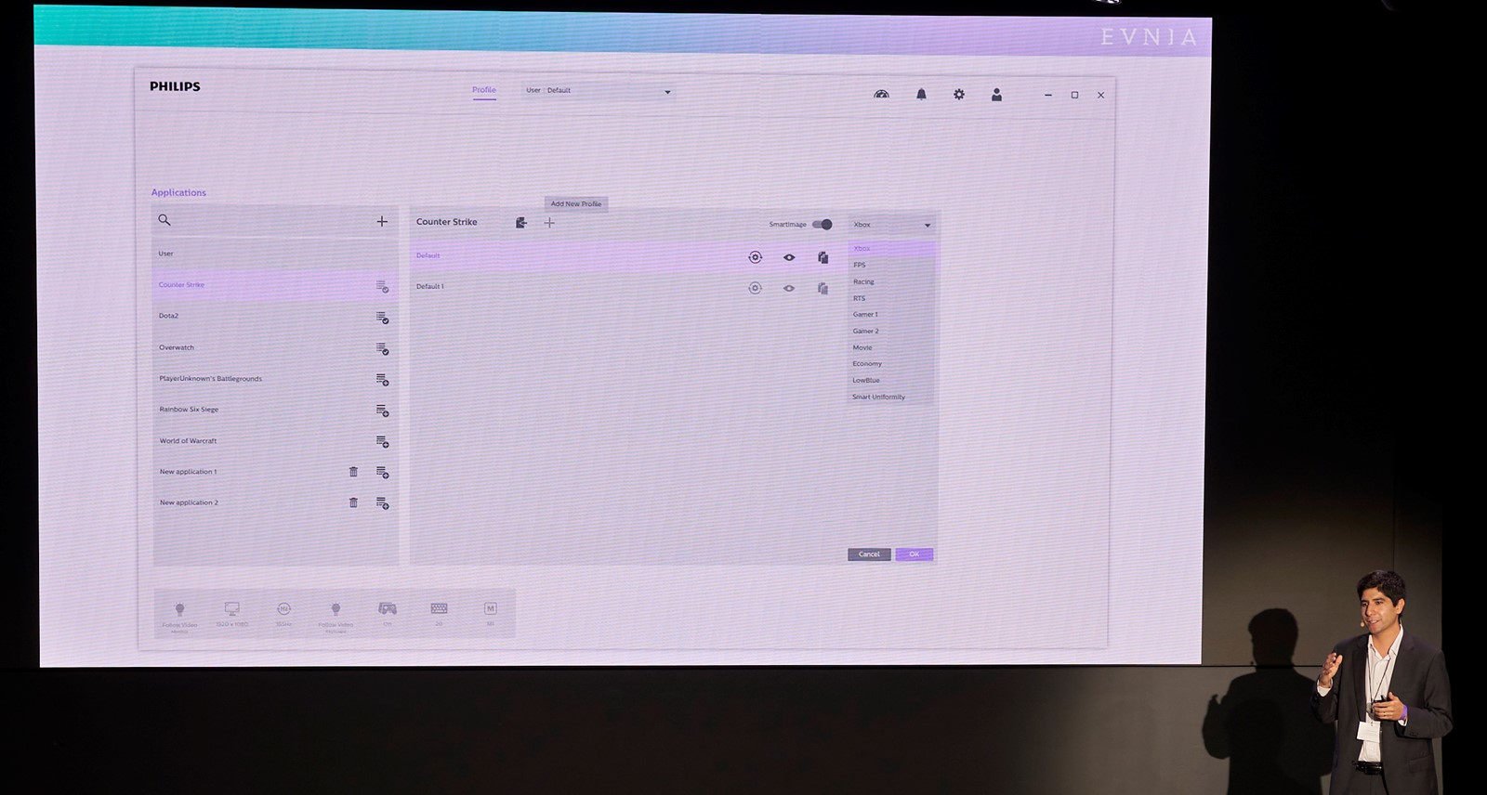Click the gamepad icon in bottom bar
This screenshot has height=795, width=1487.
[387, 608]
